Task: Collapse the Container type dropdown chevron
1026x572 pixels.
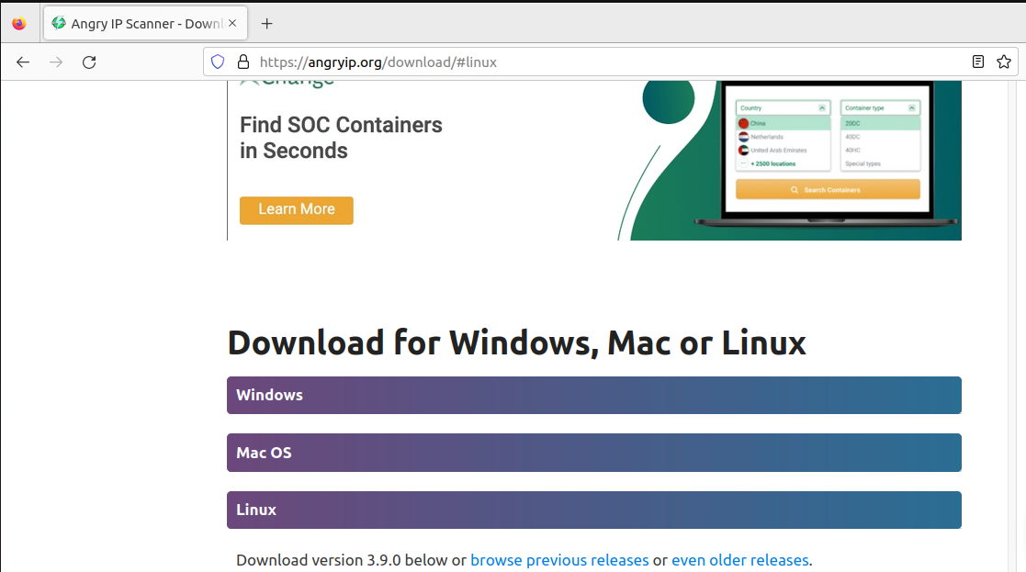Action: pyautogui.click(x=911, y=107)
